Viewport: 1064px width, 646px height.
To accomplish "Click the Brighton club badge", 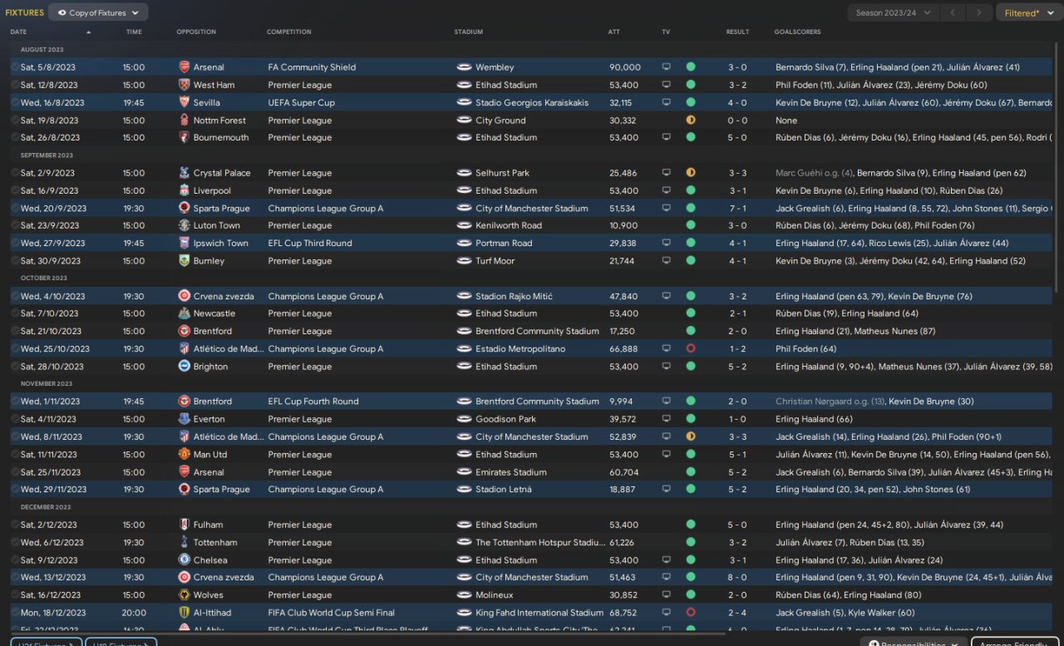I will pos(185,367).
